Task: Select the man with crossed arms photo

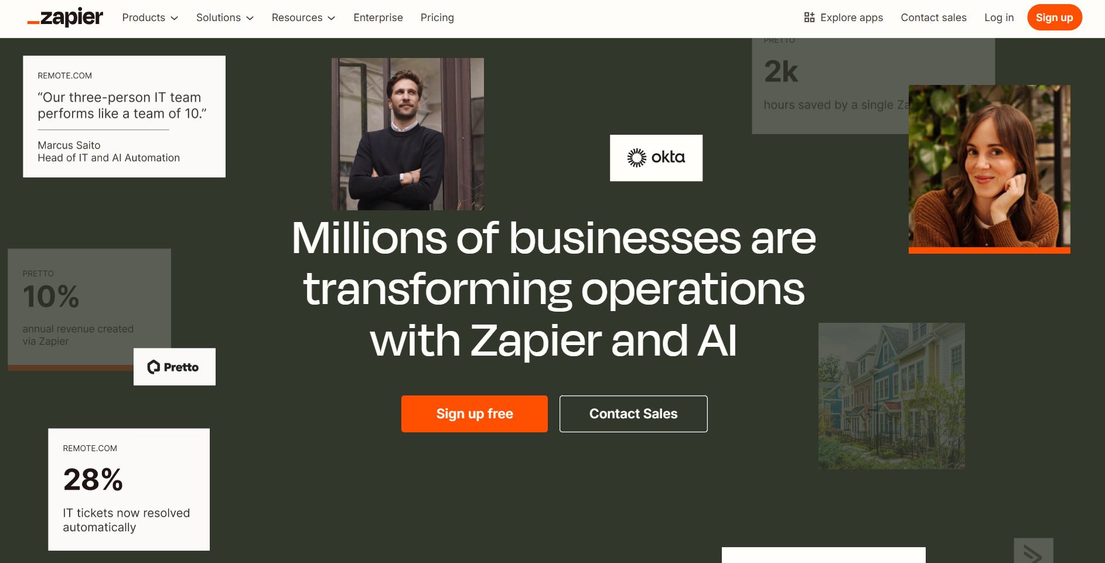Action: (408, 134)
